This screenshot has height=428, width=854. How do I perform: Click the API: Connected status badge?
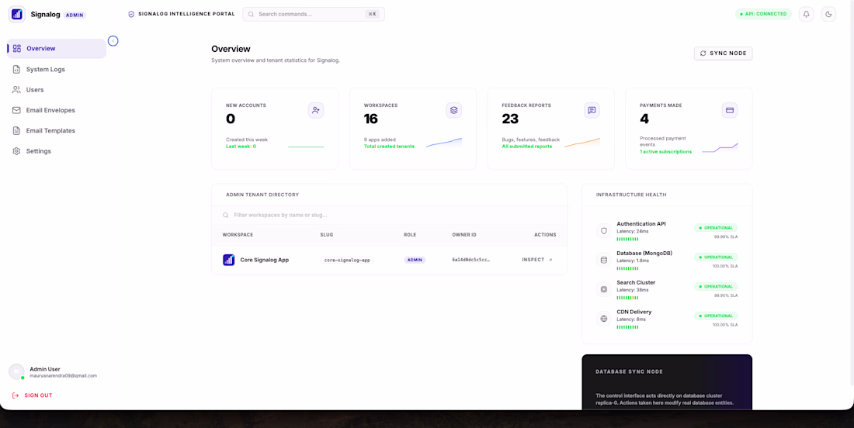click(763, 14)
